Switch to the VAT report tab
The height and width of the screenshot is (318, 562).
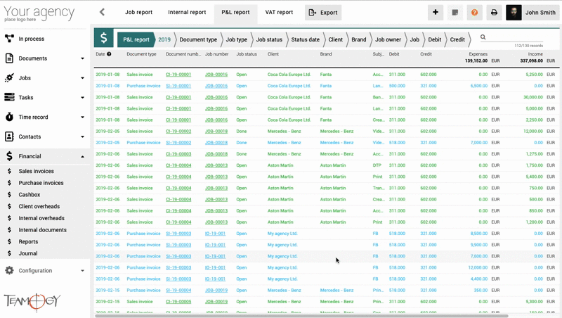tap(279, 12)
